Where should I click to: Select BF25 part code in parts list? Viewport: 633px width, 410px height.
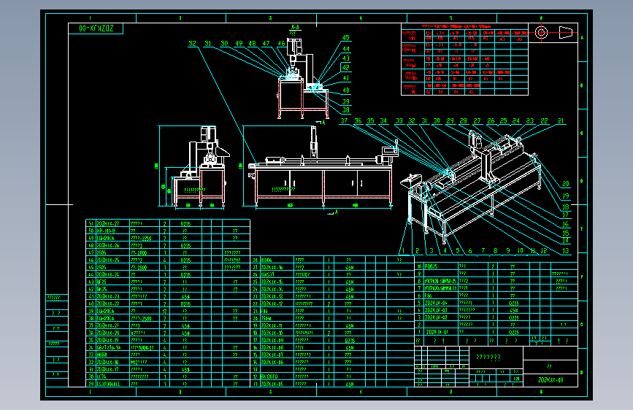pos(101,282)
